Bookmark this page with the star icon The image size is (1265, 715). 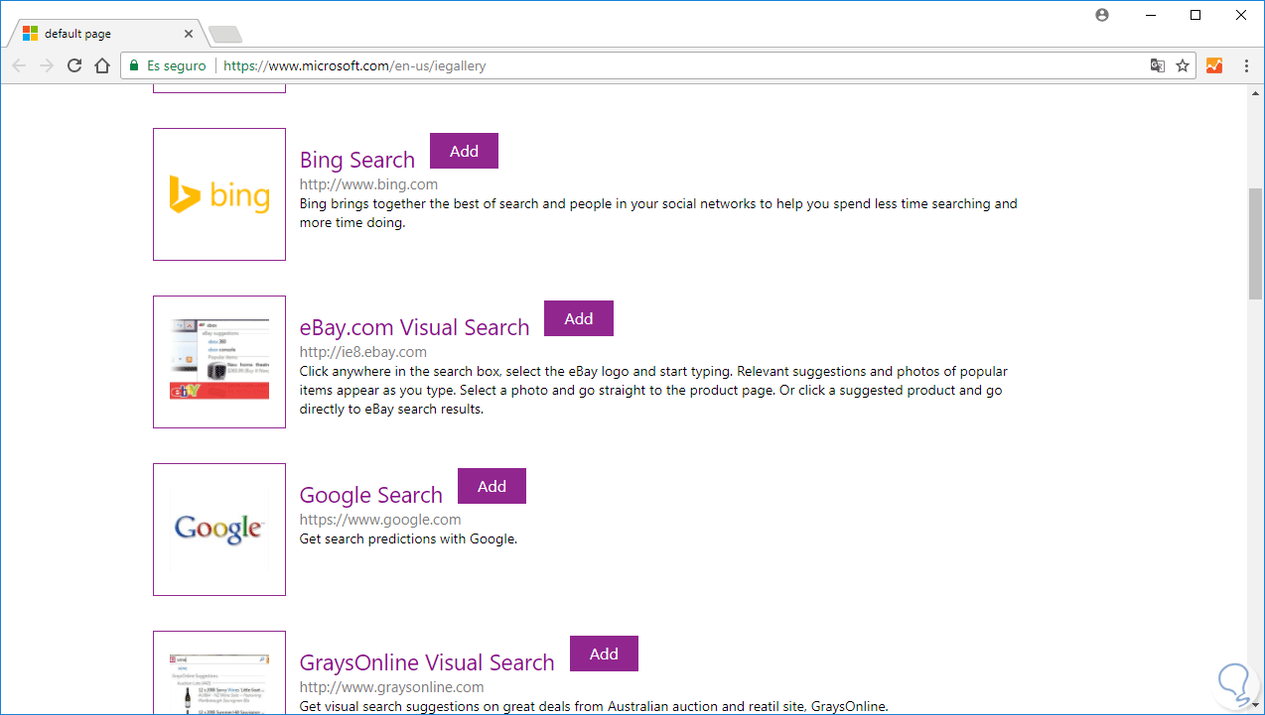point(1183,65)
